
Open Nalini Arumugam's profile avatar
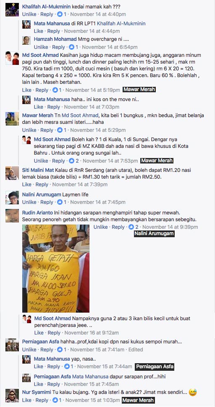[12, 198]
